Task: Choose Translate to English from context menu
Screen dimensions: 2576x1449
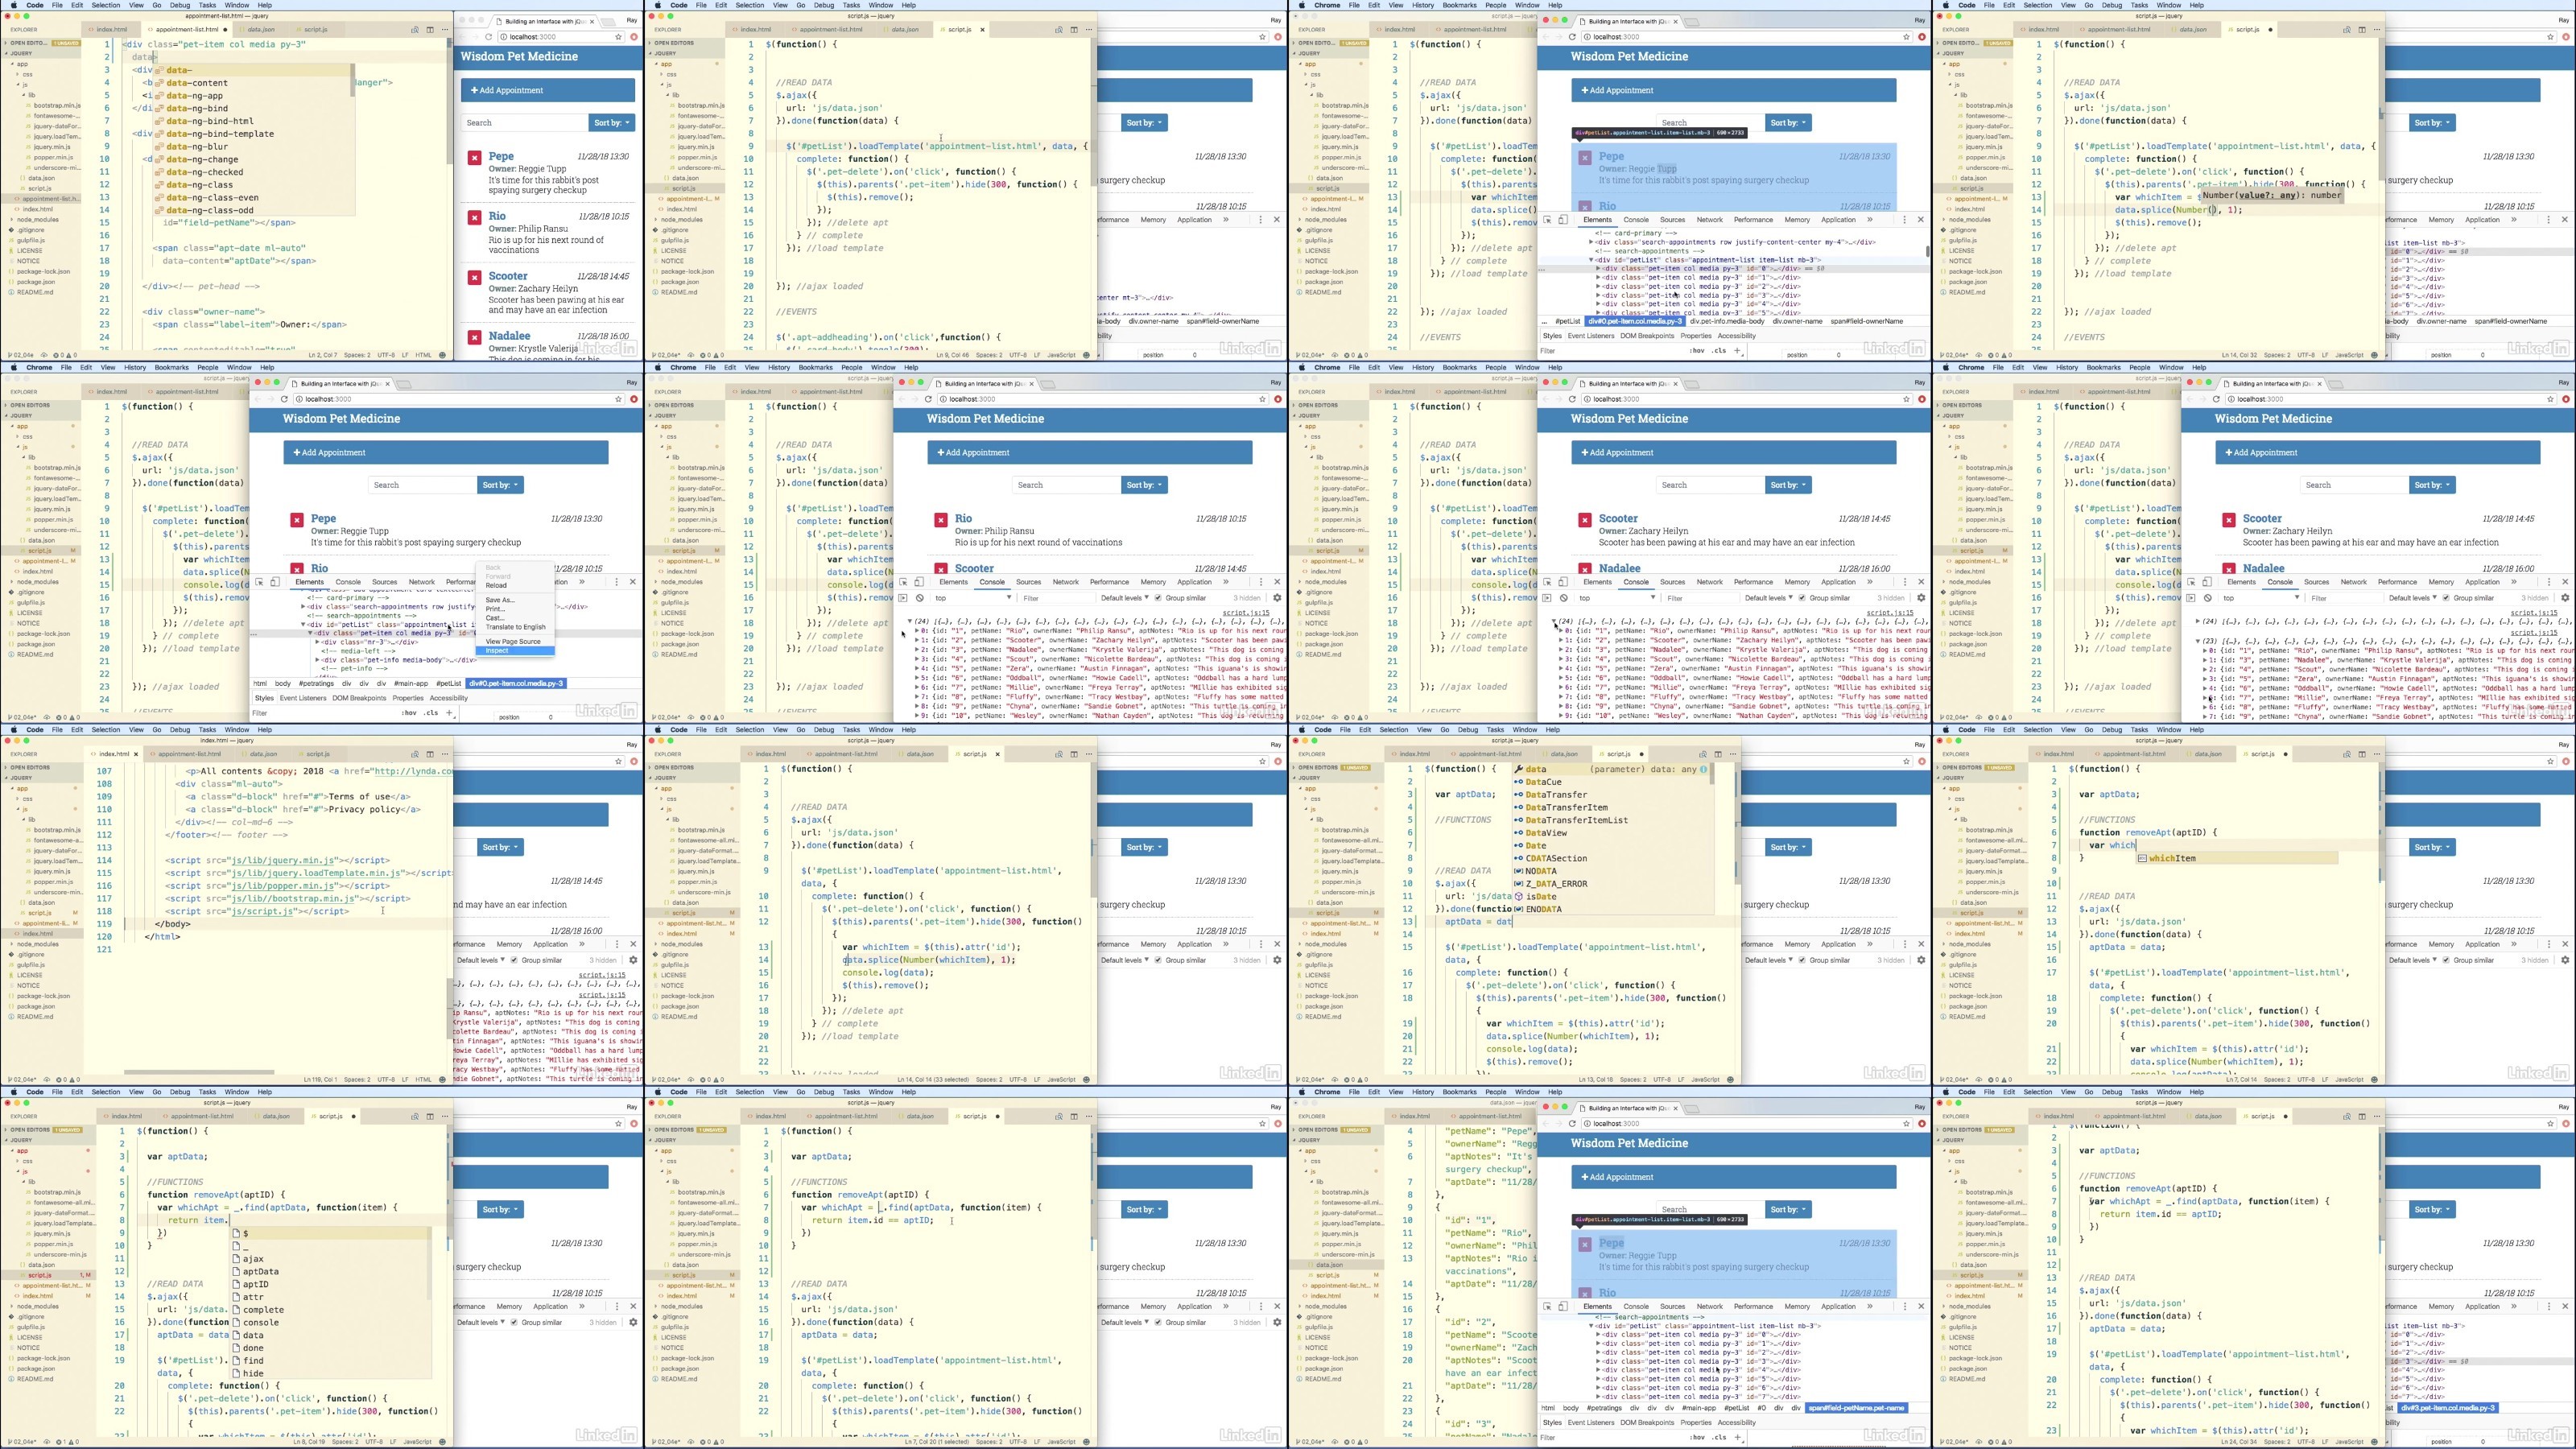Action: coord(516,627)
